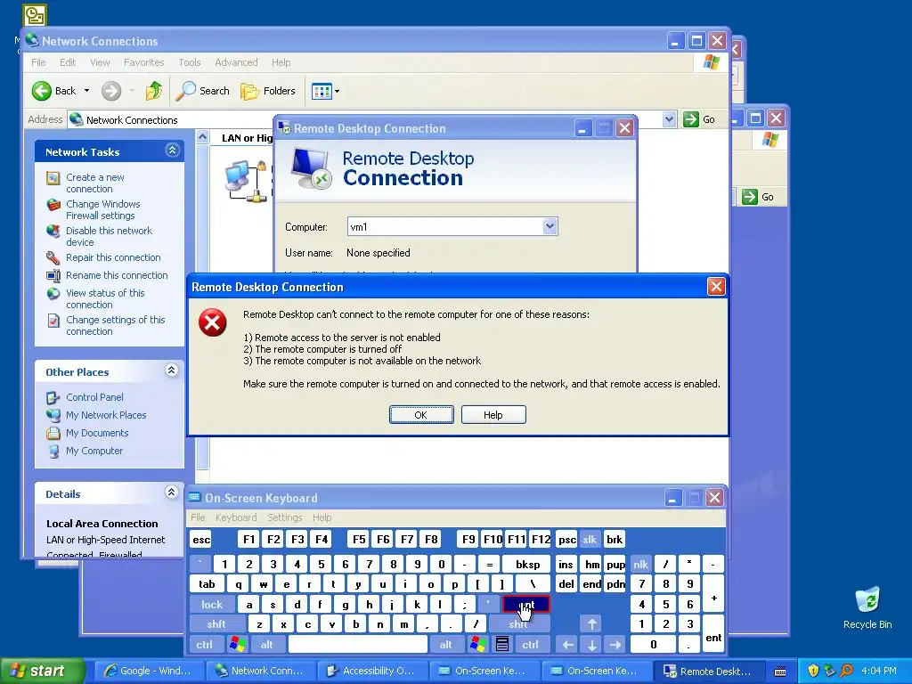Open the Computer dropdown in Remote Desktop

pyautogui.click(x=550, y=226)
